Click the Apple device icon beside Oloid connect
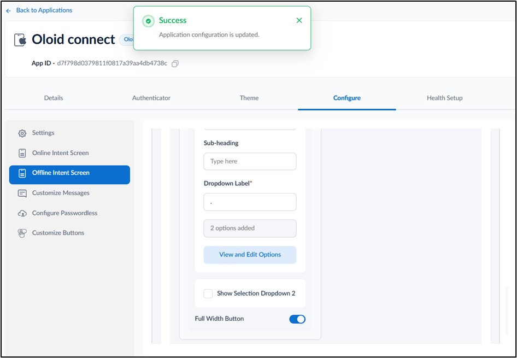The width and height of the screenshot is (517, 358). click(x=20, y=40)
